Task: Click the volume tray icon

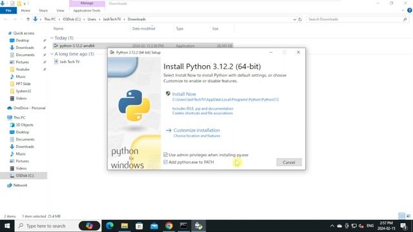Action: 361,226
